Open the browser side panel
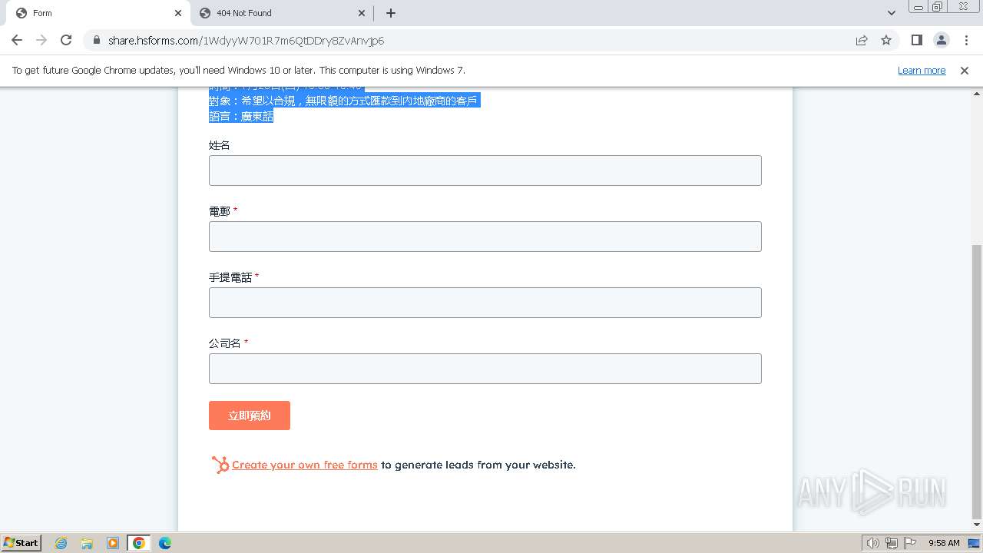Viewport: 983px width, 553px height. 916,40
